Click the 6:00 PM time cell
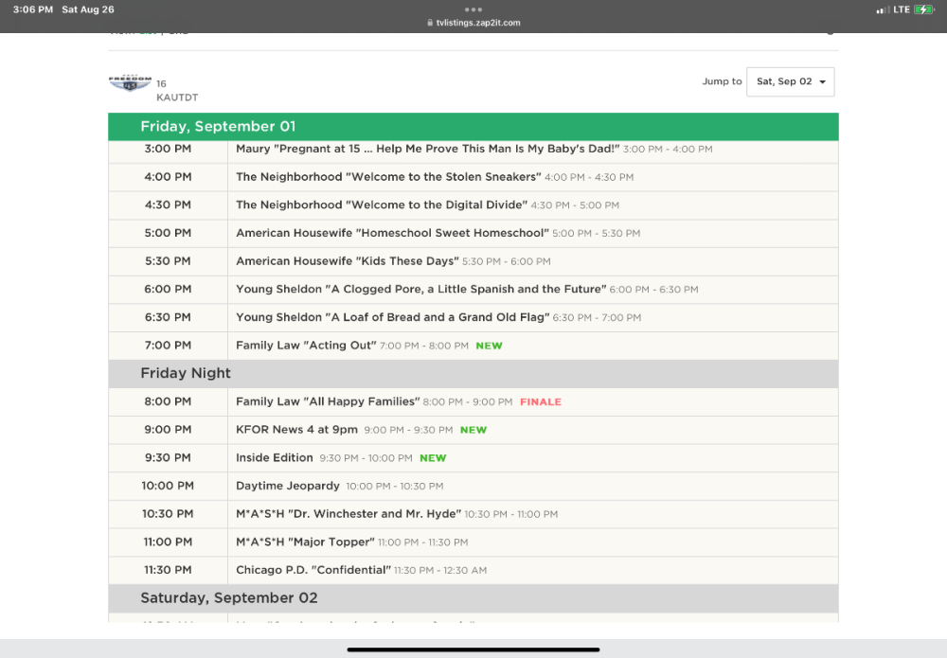This screenshot has height=658, width=947. coord(168,289)
